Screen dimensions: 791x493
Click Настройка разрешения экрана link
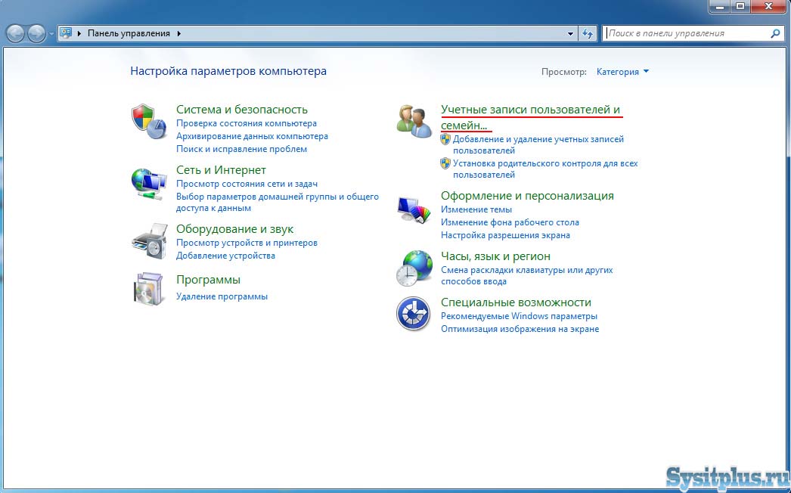tap(505, 235)
